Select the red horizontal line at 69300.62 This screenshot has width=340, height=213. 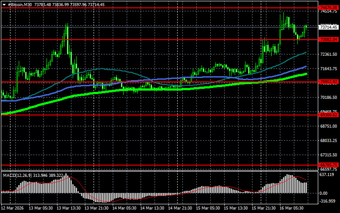click(x=160, y=115)
